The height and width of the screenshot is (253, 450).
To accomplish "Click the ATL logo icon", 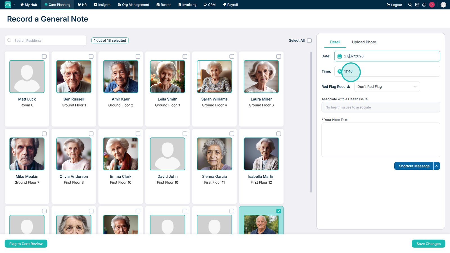I will pyautogui.click(x=8, y=4).
